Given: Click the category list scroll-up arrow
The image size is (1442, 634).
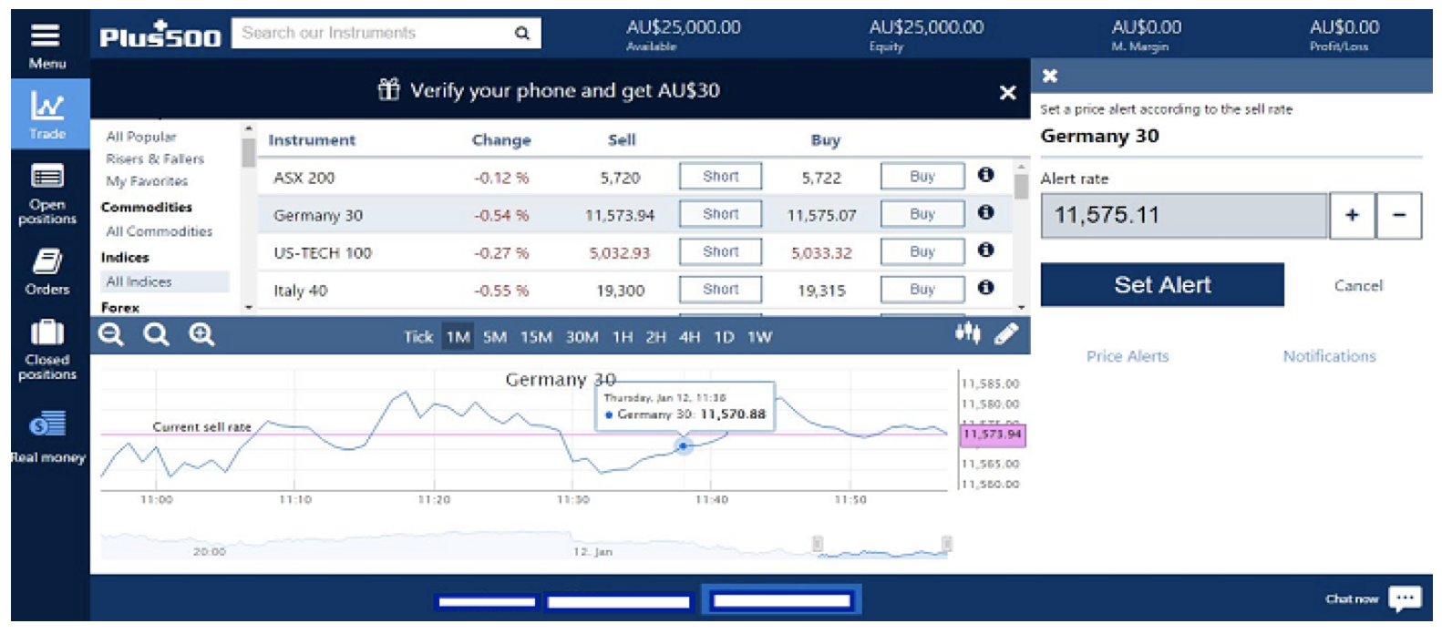Looking at the screenshot, I should pos(248,128).
